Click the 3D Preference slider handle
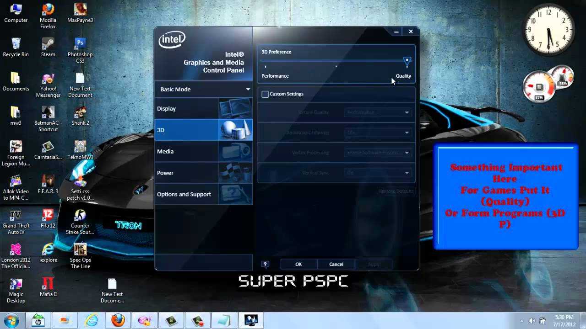The width and height of the screenshot is (586, 329). pos(407,61)
